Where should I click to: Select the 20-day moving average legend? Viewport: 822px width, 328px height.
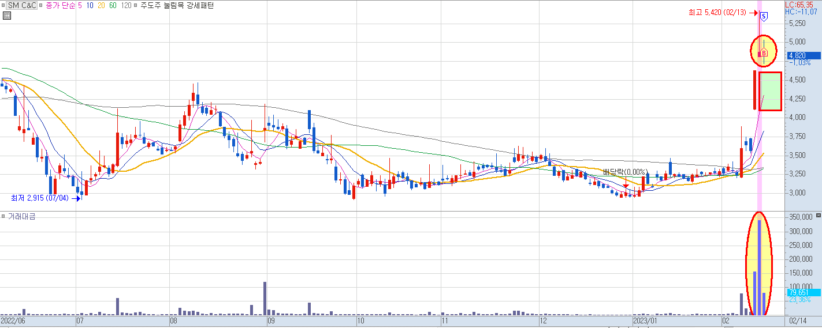[102, 5]
